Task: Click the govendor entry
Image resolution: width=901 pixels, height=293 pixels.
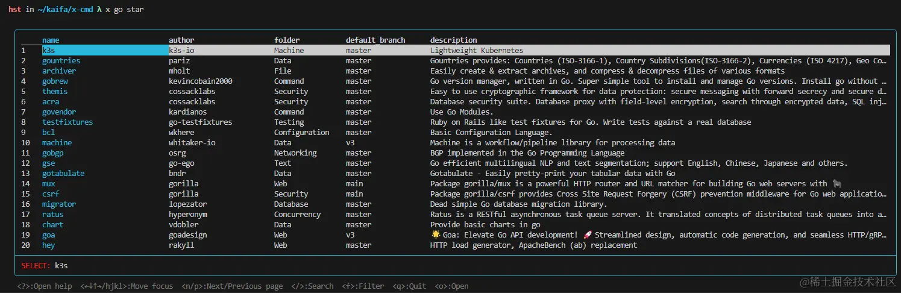Action: (x=59, y=112)
